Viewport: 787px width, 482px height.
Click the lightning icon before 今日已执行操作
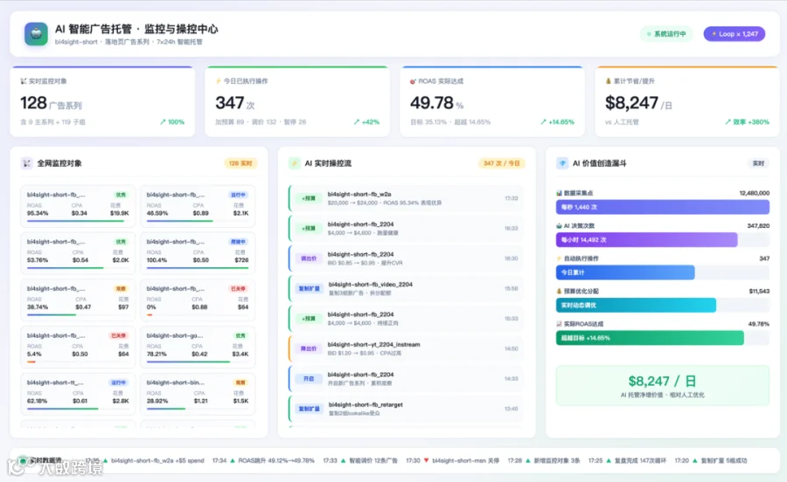tap(219, 81)
